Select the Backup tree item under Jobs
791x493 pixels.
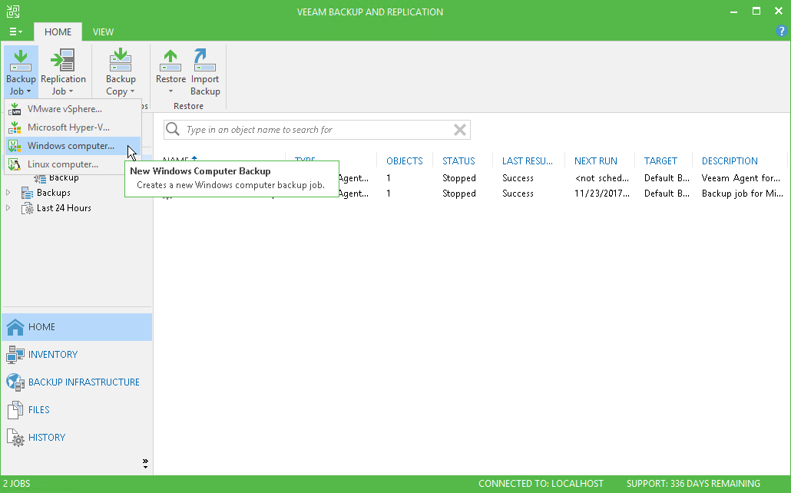click(x=64, y=177)
